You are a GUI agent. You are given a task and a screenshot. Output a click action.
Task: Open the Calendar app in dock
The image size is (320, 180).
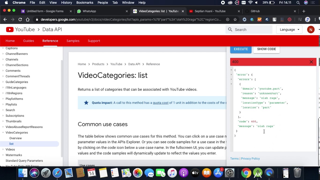92,173
